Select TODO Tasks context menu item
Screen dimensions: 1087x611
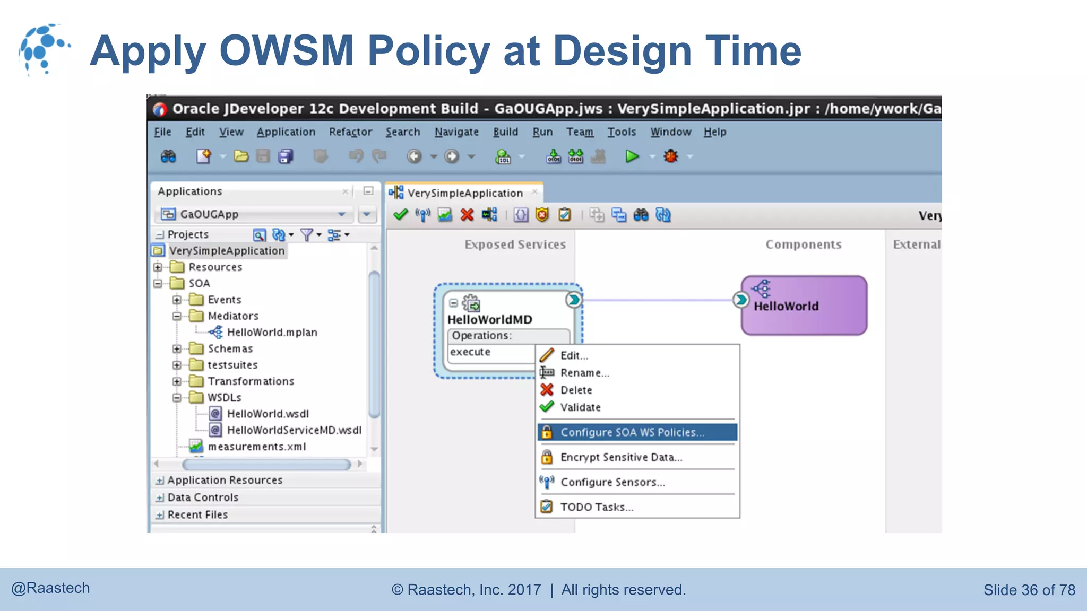637,507
